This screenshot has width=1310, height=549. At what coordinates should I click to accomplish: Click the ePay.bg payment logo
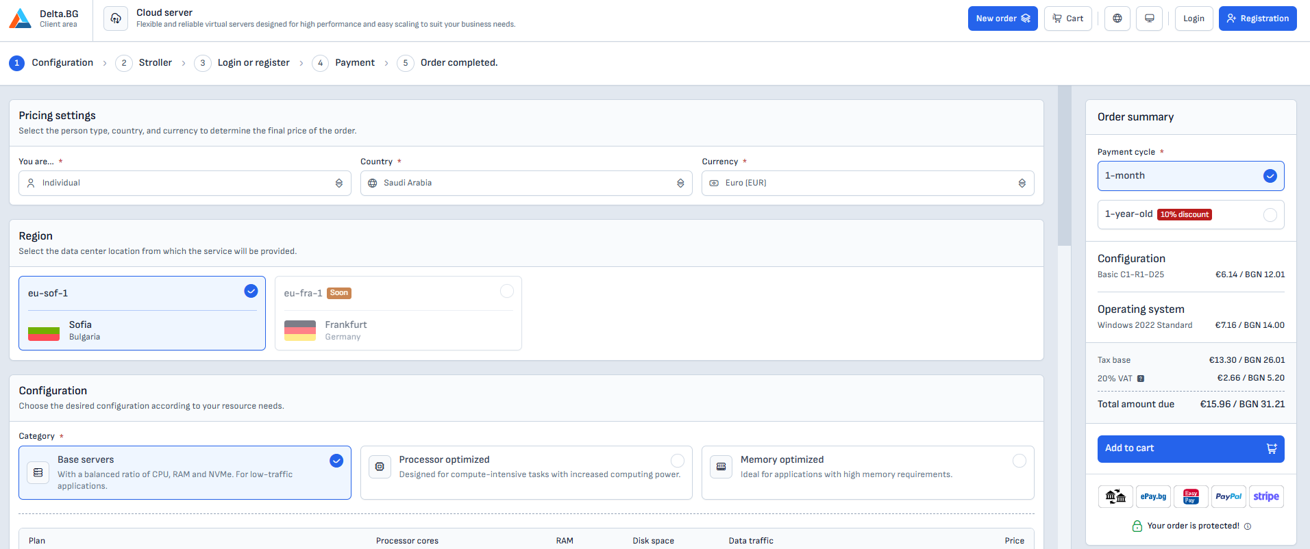[x=1153, y=497]
